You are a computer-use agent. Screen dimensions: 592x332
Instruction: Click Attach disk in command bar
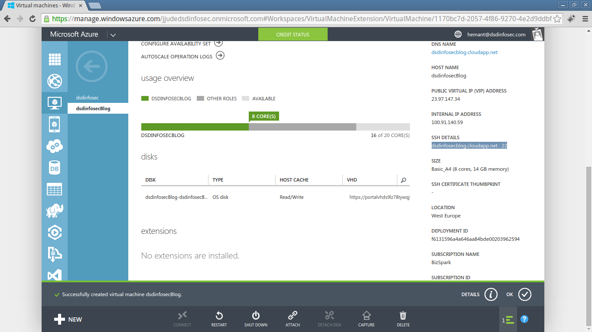click(293, 319)
